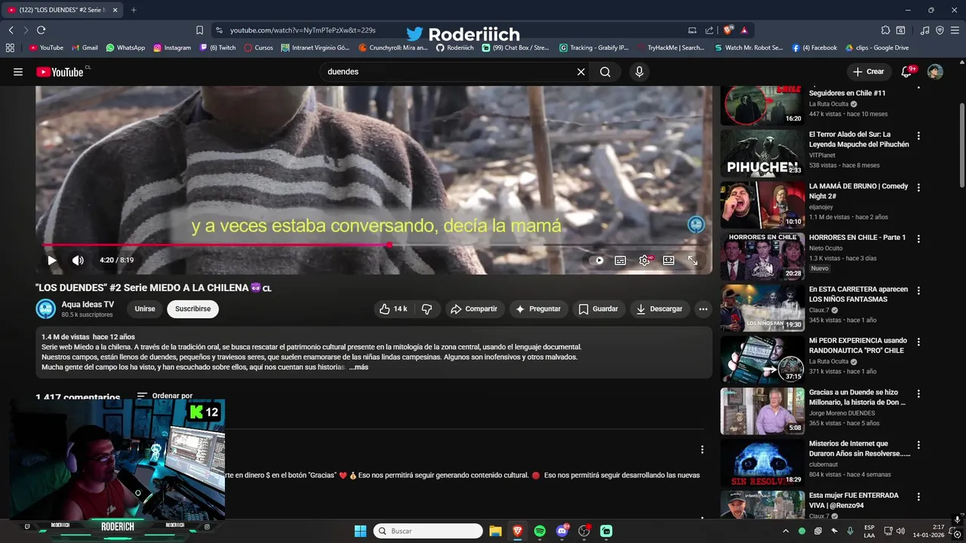Image resolution: width=966 pixels, height=543 pixels.
Task: Dislike the video with thumbs down
Action: (x=426, y=308)
